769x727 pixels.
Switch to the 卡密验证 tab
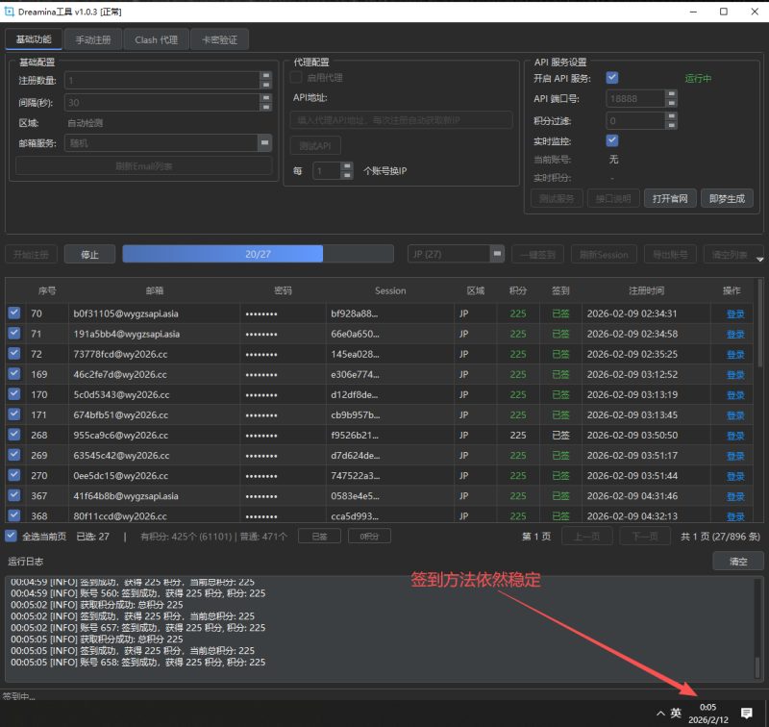point(220,40)
